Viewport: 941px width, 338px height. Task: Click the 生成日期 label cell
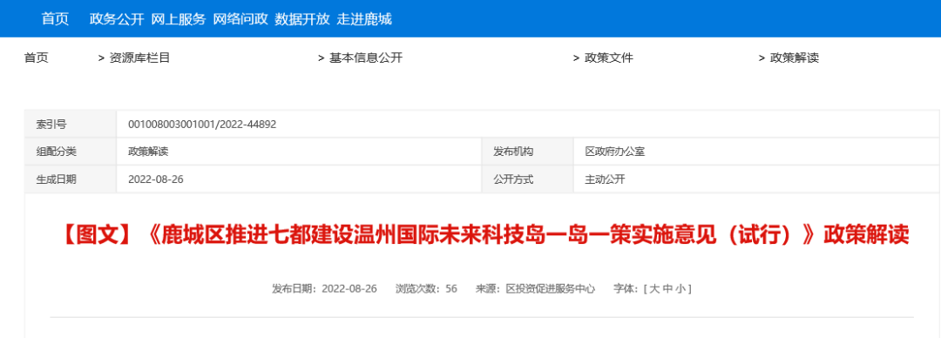(x=71, y=179)
